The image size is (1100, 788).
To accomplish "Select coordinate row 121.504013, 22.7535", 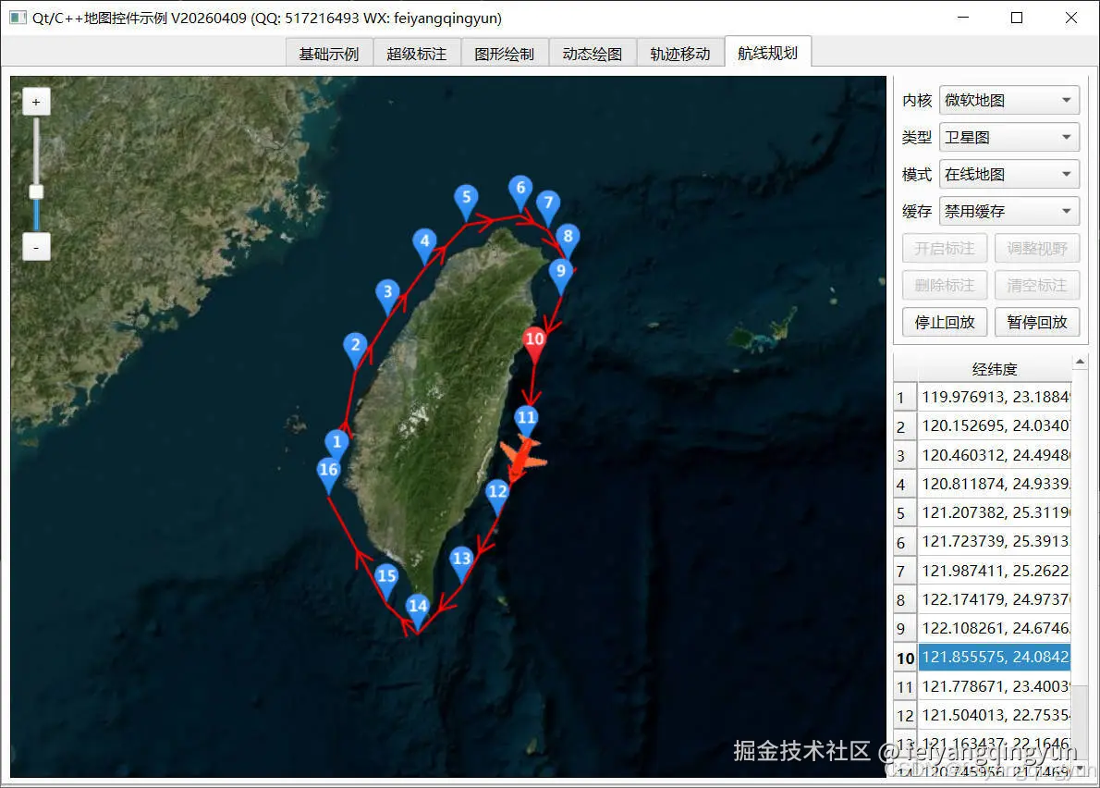I will (994, 716).
